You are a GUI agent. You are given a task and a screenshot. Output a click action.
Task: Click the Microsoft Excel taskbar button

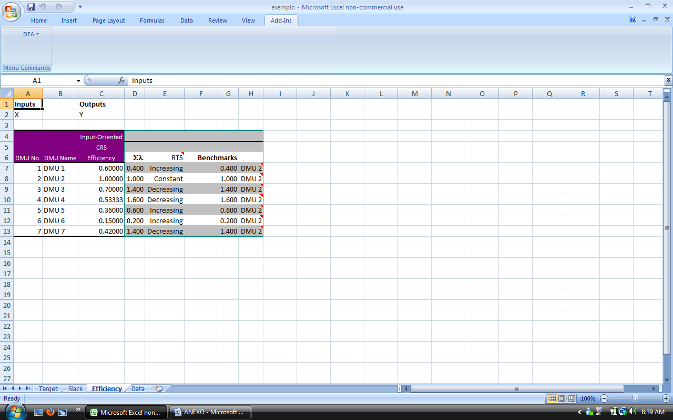(126, 412)
